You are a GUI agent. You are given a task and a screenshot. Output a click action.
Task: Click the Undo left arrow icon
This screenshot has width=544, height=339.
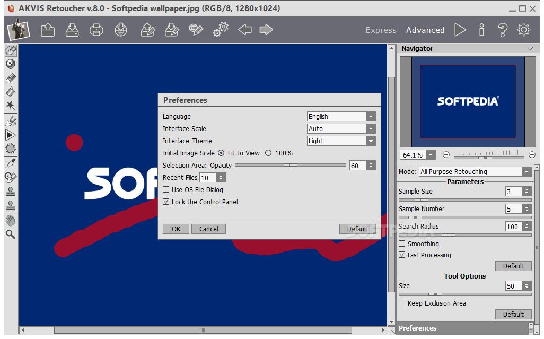point(245,30)
